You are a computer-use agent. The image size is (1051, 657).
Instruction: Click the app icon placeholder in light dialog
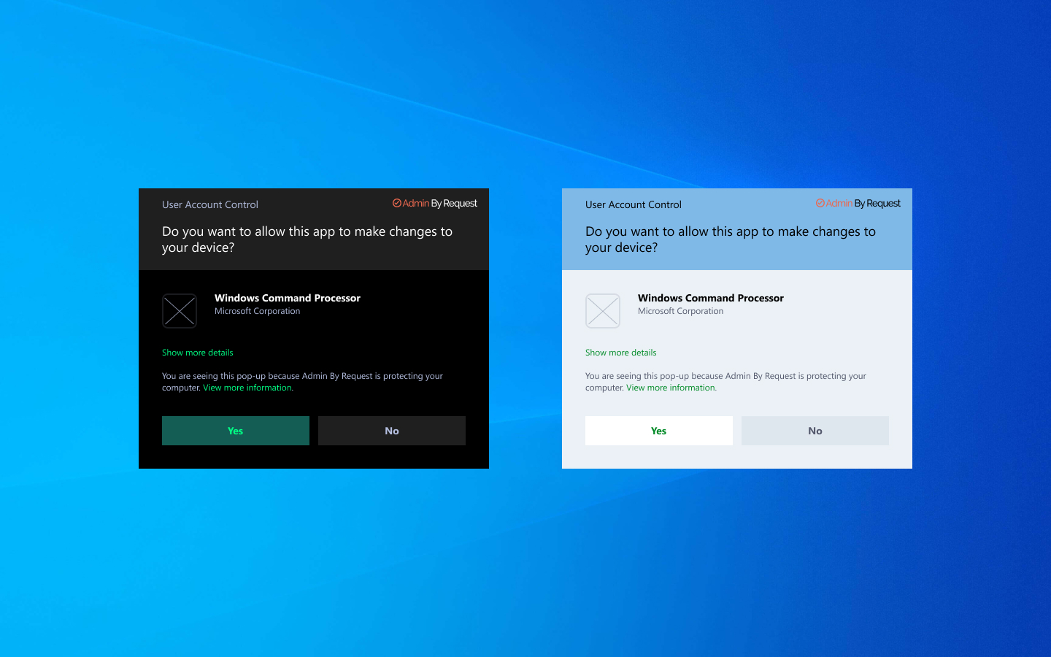point(603,311)
